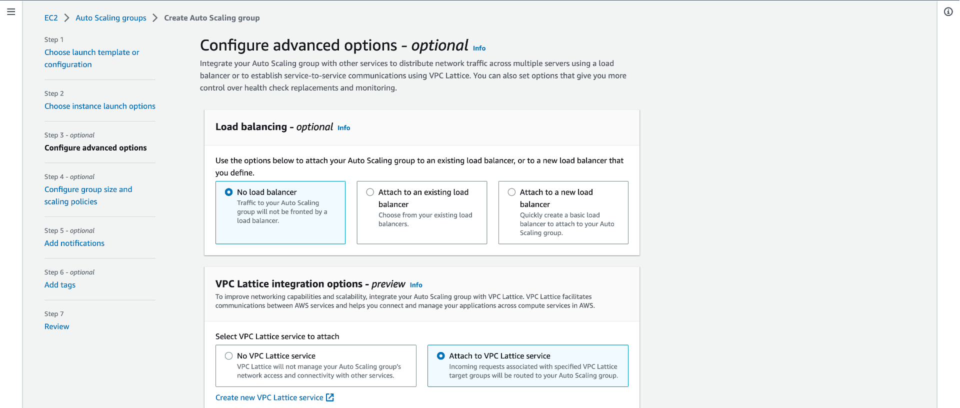Click Info beside VPC Lattice integration options
This screenshot has width=960, height=408.
coord(415,285)
